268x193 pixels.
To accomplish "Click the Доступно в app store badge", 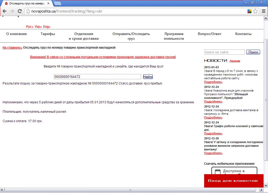I will coord(234,171).
